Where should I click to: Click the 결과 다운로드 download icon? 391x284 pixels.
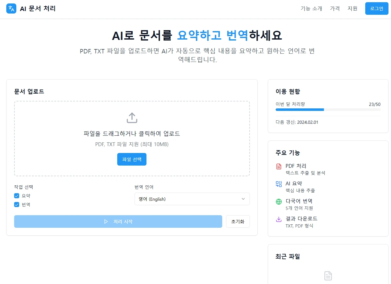click(278, 219)
